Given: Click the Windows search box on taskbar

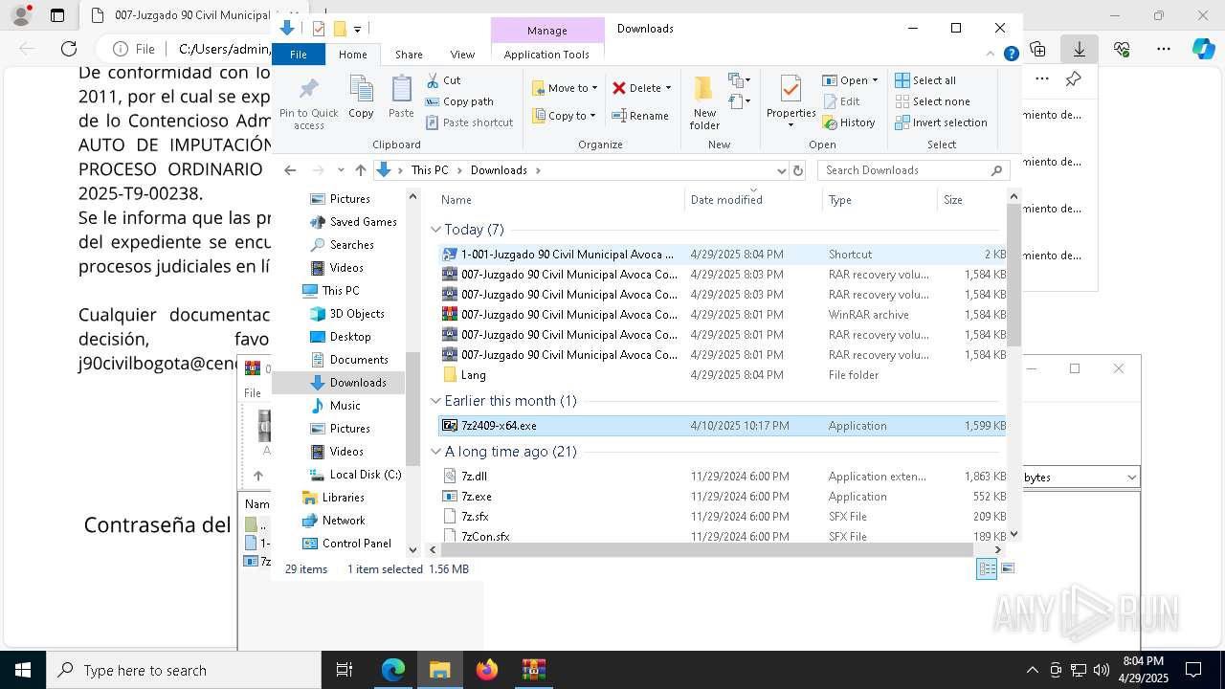Looking at the screenshot, I should coord(184,670).
